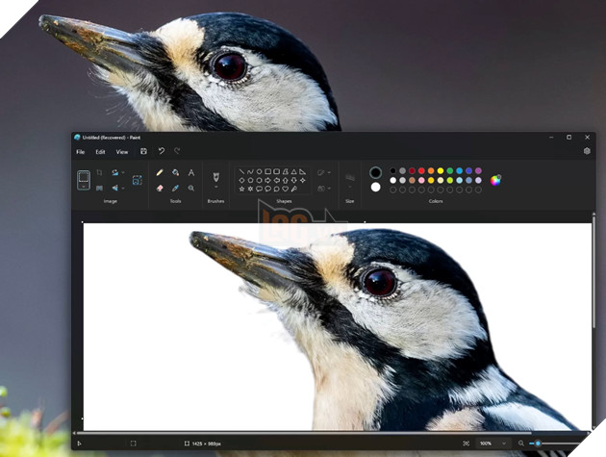Select the white Color 2 circle

coord(375,188)
